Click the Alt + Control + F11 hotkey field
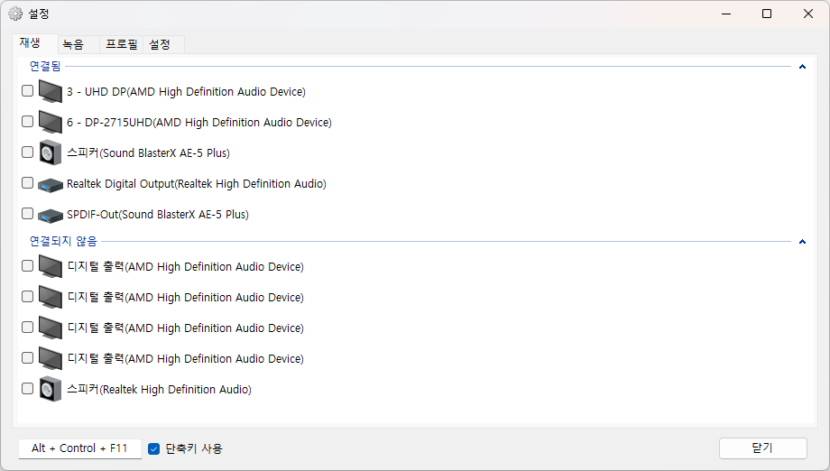This screenshot has height=471, width=830. click(80, 448)
